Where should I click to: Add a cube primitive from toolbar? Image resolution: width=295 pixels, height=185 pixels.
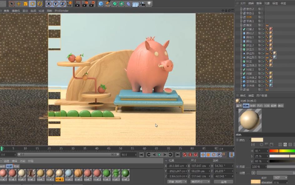[x=101, y=4]
